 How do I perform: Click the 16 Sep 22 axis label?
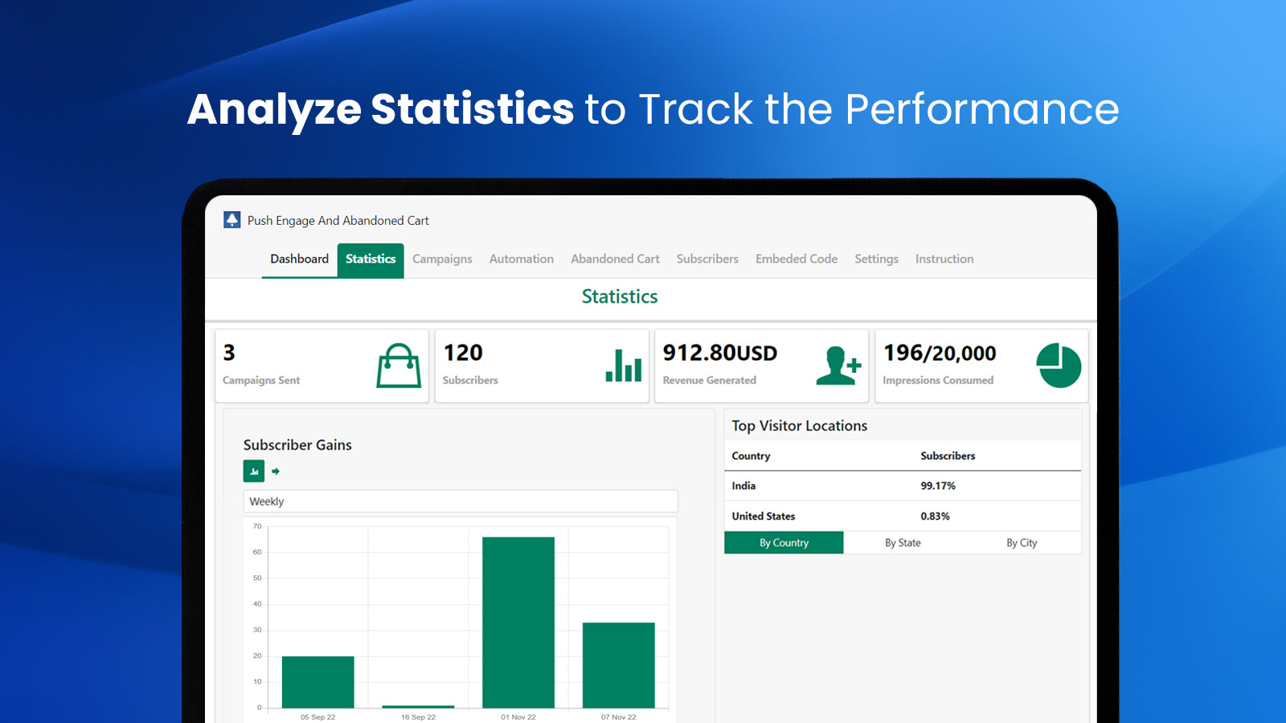[x=418, y=717]
